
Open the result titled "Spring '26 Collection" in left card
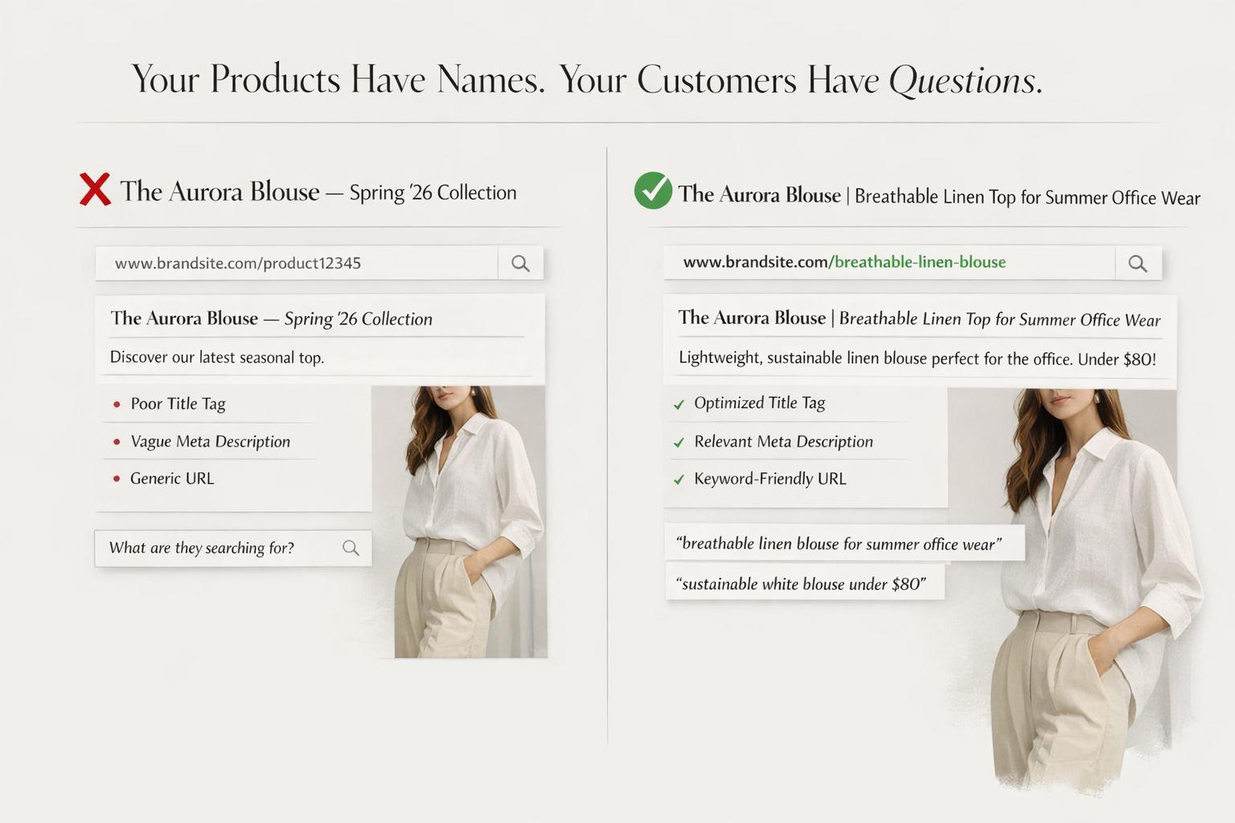[x=271, y=318]
